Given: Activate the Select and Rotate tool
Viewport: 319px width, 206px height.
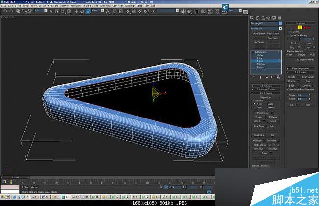Looking at the screenshot, I should pyautogui.click(x=82, y=11).
